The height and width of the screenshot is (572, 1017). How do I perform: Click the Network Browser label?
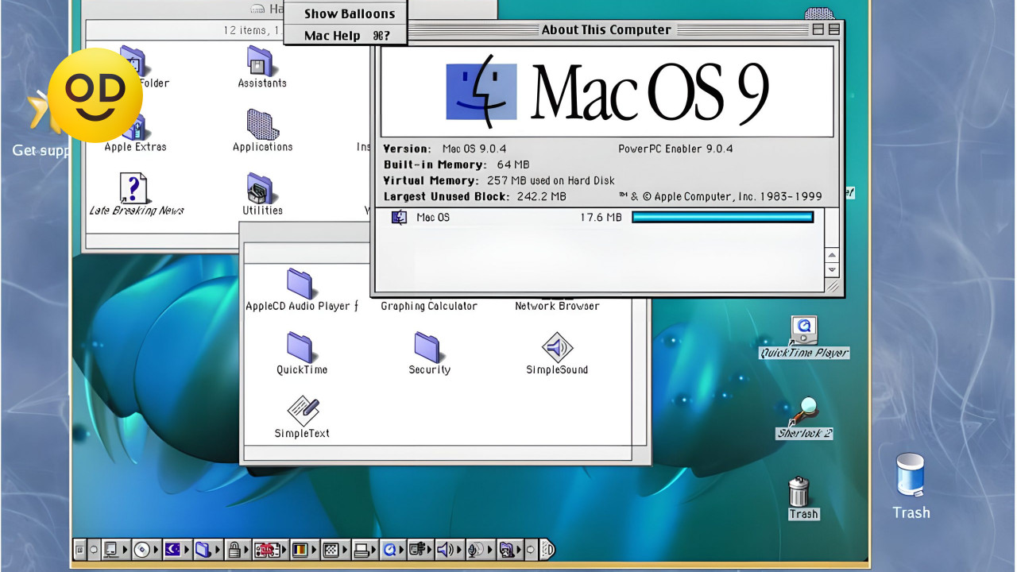click(x=557, y=306)
